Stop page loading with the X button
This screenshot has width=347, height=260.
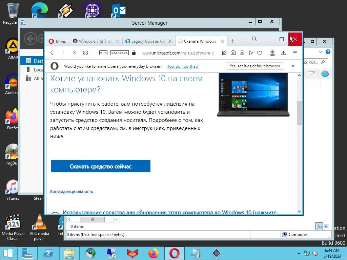pos(74,52)
